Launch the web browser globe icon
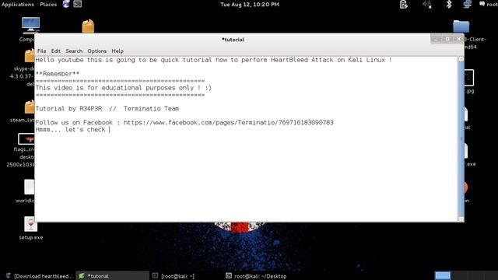The height and width of the screenshot is (280, 498). coord(66,4)
